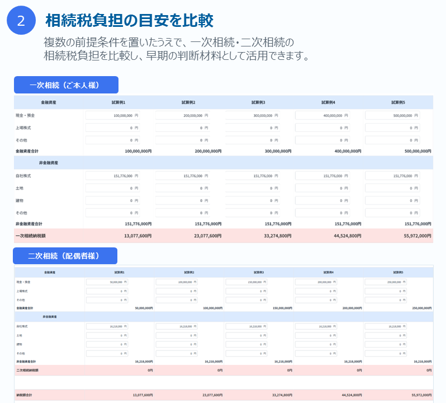Click 自社株式 field of 試算例3 showing 151,776,000

point(252,176)
